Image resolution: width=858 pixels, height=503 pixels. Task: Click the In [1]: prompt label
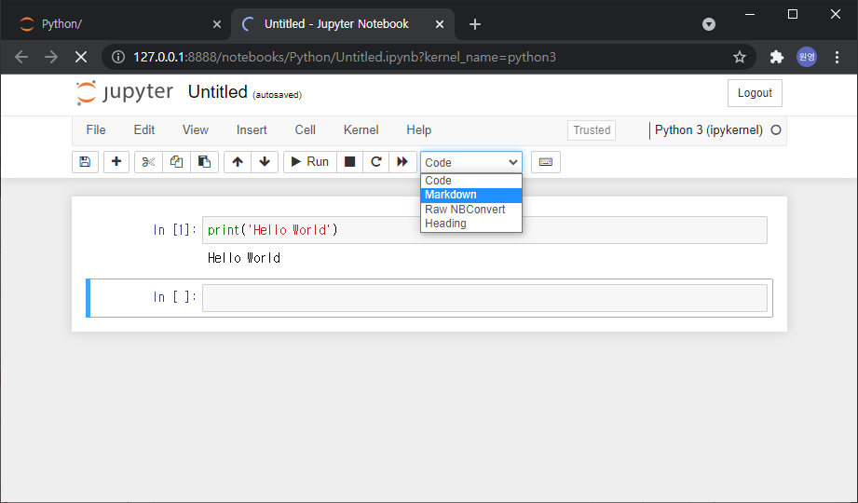pyautogui.click(x=174, y=230)
